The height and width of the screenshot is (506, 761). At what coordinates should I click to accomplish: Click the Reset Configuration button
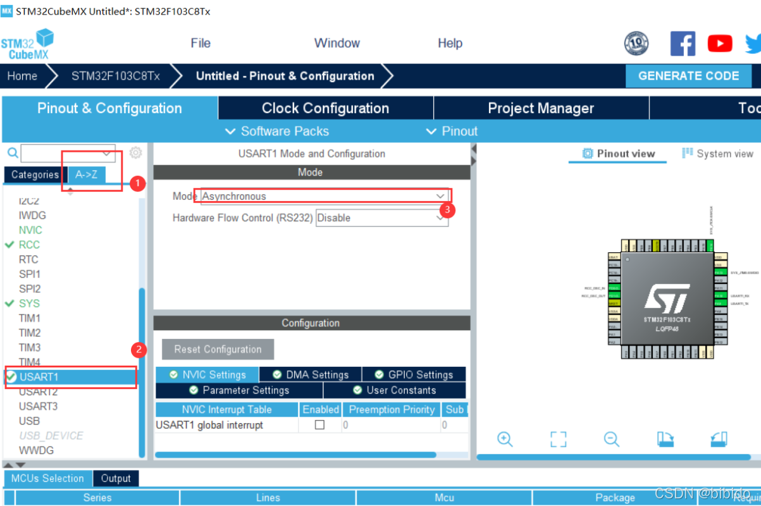[x=218, y=349]
